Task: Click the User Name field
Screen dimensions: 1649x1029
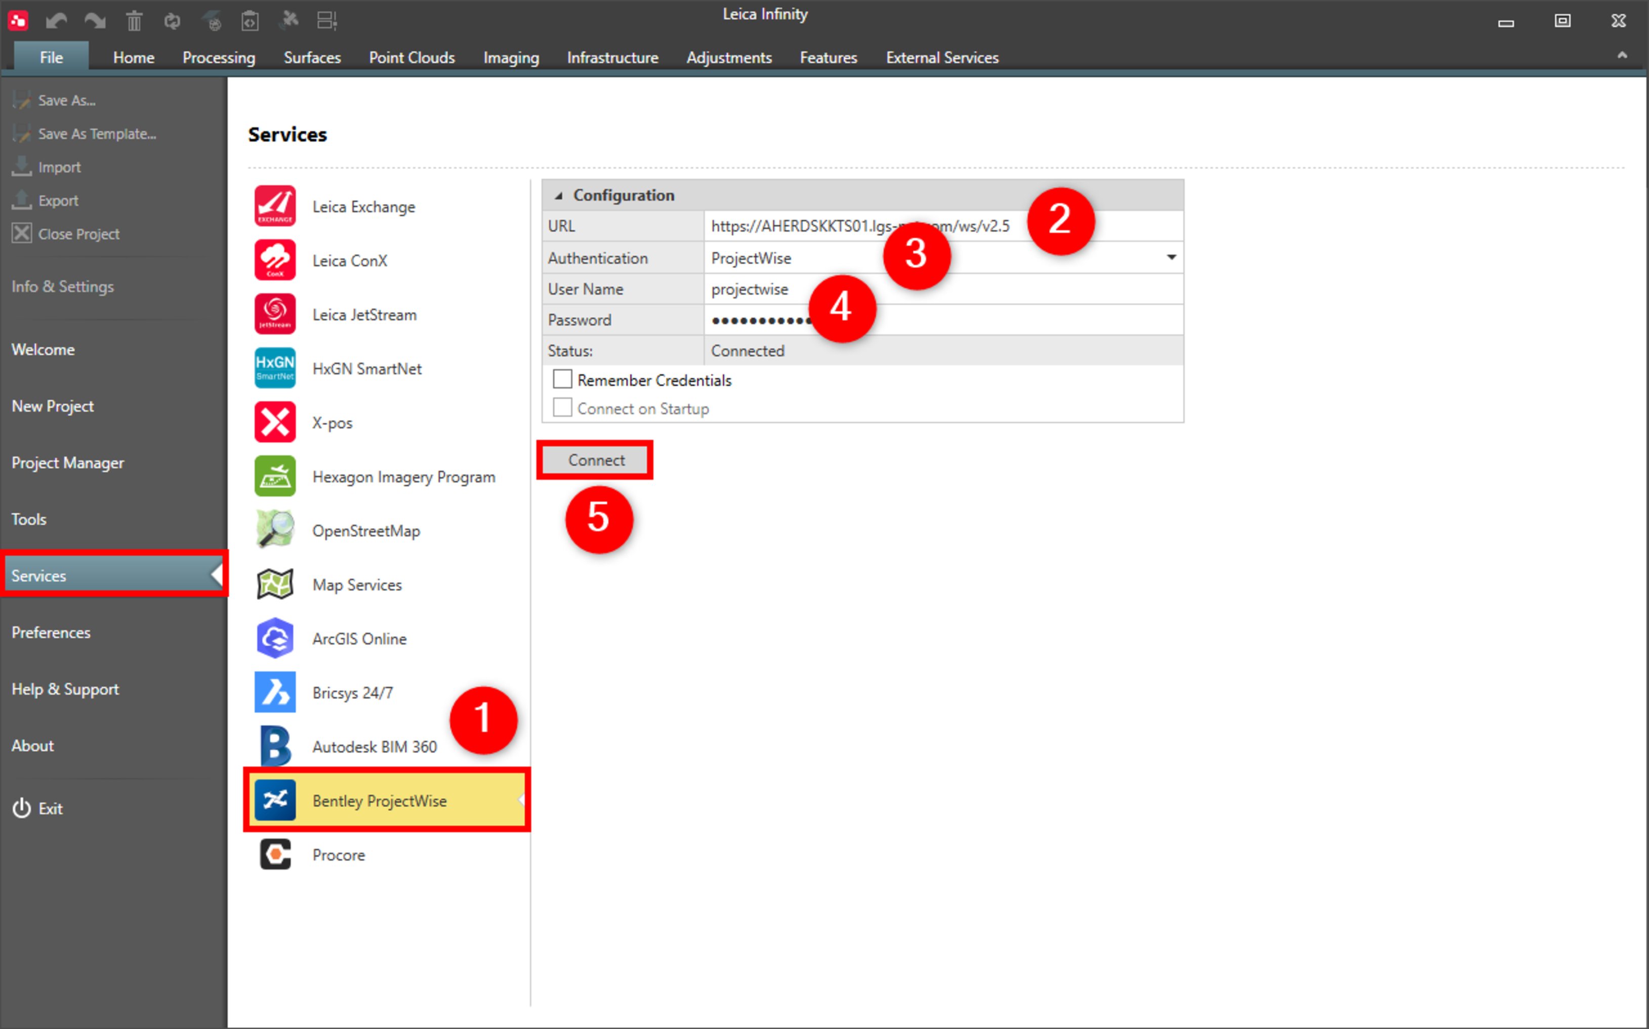Action: click(x=943, y=289)
